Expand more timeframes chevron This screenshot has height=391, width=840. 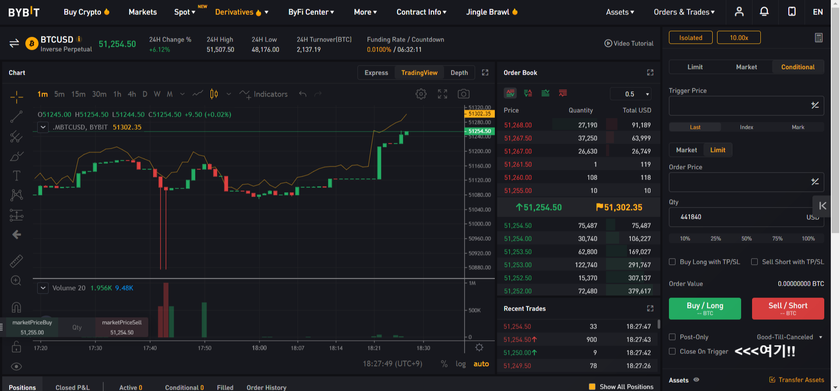[x=182, y=94]
